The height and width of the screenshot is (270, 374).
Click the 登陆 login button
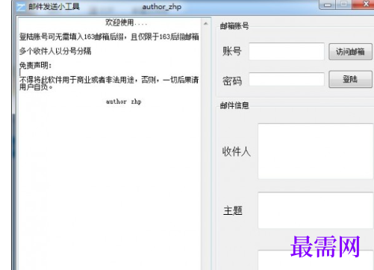[350, 79]
